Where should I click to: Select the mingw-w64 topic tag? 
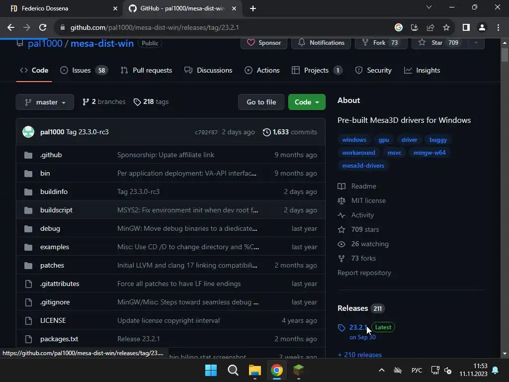pos(429,153)
